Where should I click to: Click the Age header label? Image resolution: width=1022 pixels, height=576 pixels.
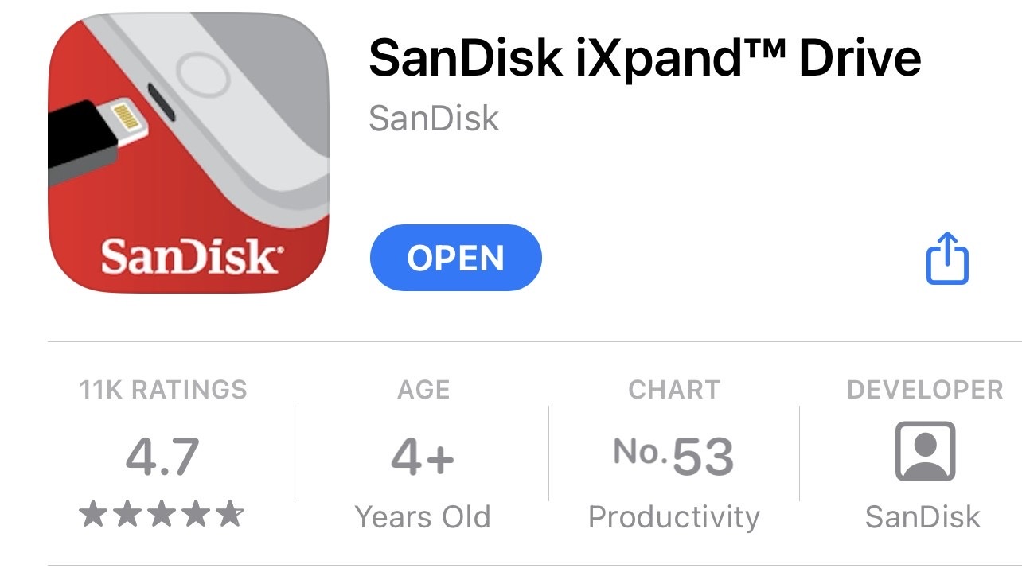coord(423,390)
